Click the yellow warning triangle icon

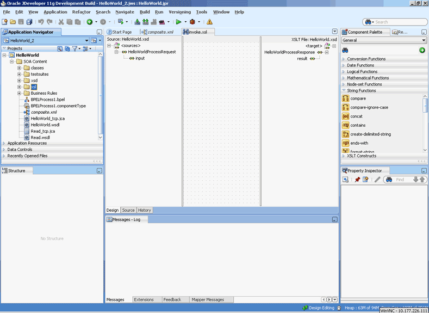point(209,22)
